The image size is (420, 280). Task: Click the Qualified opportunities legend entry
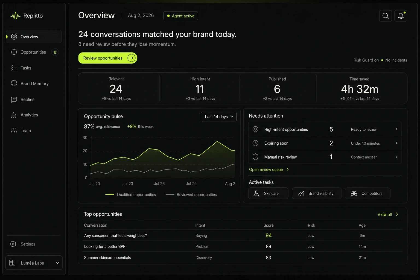coord(131,194)
